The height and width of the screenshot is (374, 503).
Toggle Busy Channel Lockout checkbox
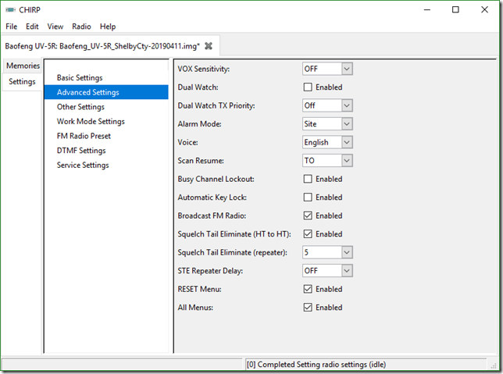click(308, 179)
